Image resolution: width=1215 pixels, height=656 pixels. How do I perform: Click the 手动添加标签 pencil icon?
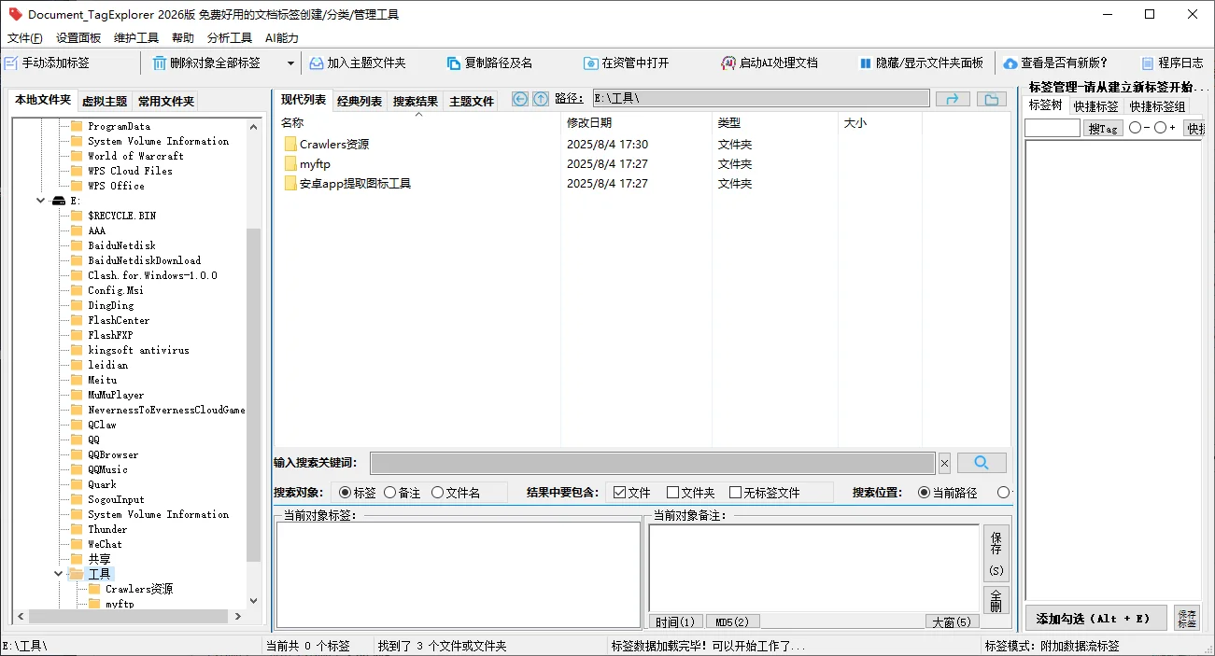[x=11, y=63]
